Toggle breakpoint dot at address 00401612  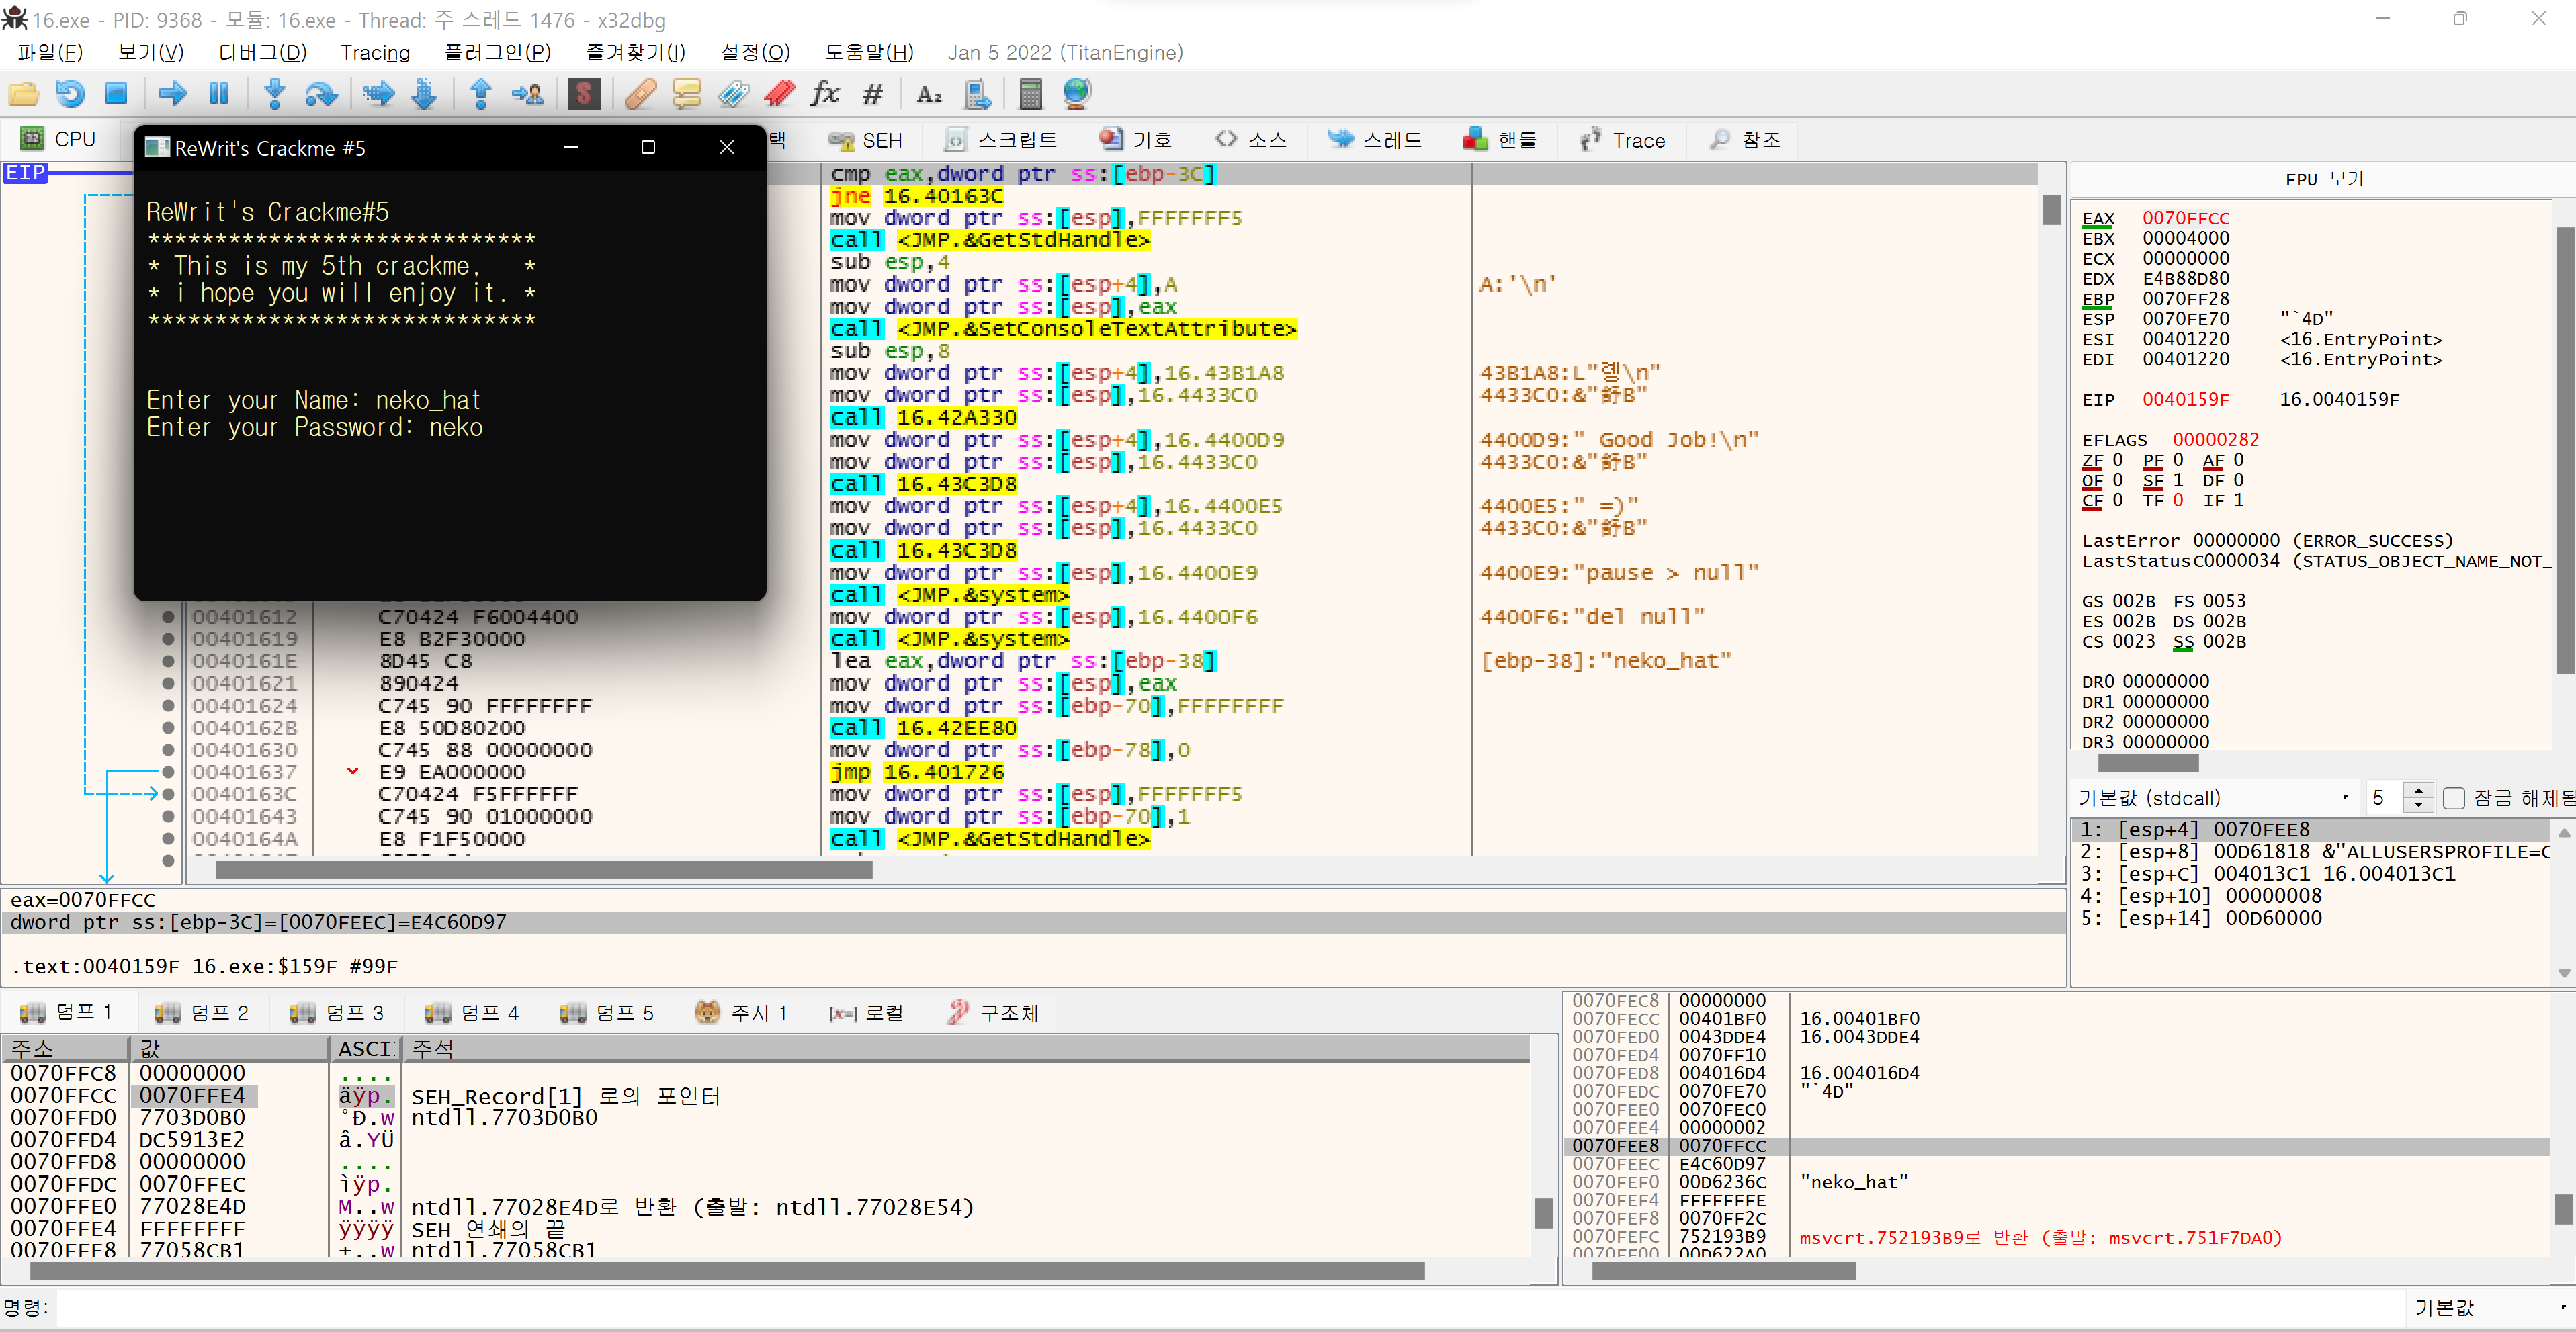tap(168, 617)
